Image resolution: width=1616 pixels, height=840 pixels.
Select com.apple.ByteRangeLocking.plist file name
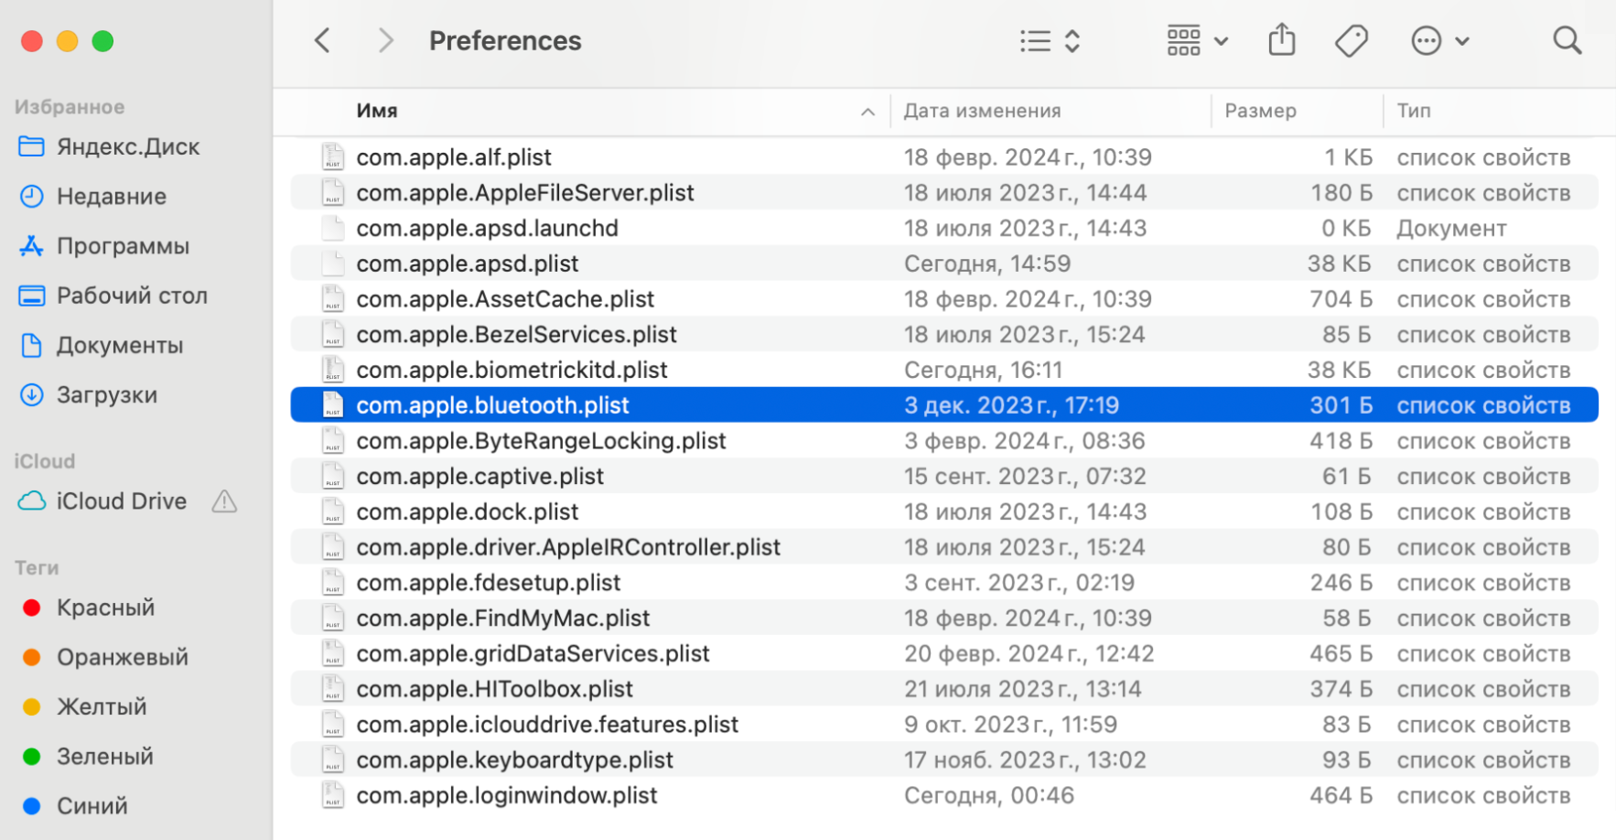coord(541,440)
